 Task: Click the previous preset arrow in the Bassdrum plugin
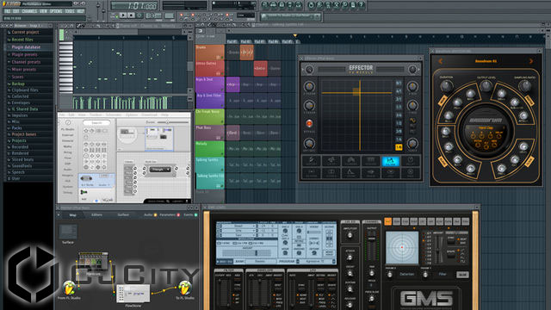click(x=440, y=61)
